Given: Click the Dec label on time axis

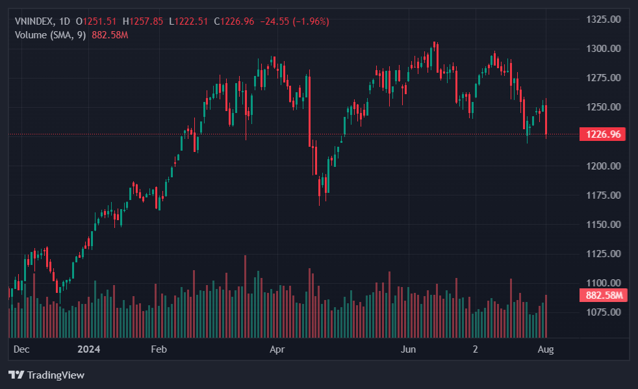Looking at the screenshot, I should click(21, 349).
